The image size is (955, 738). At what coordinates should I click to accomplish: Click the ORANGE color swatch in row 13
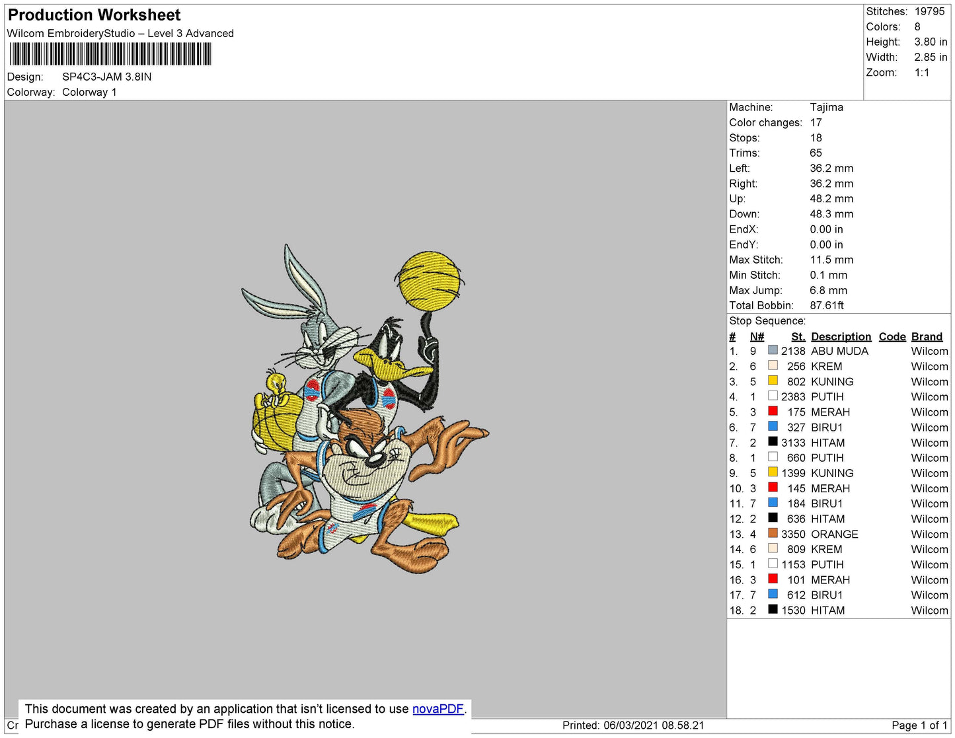pyautogui.click(x=773, y=533)
